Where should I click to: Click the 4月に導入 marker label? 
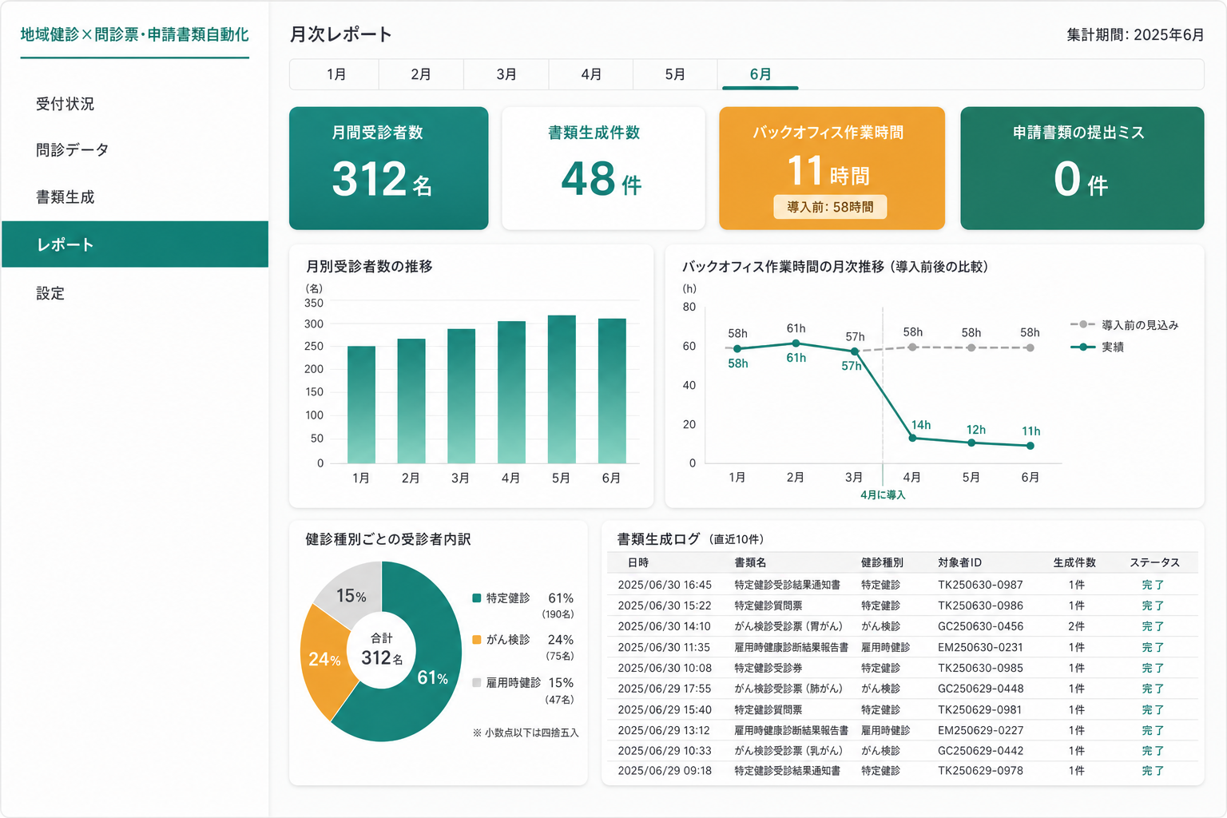(x=883, y=494)
